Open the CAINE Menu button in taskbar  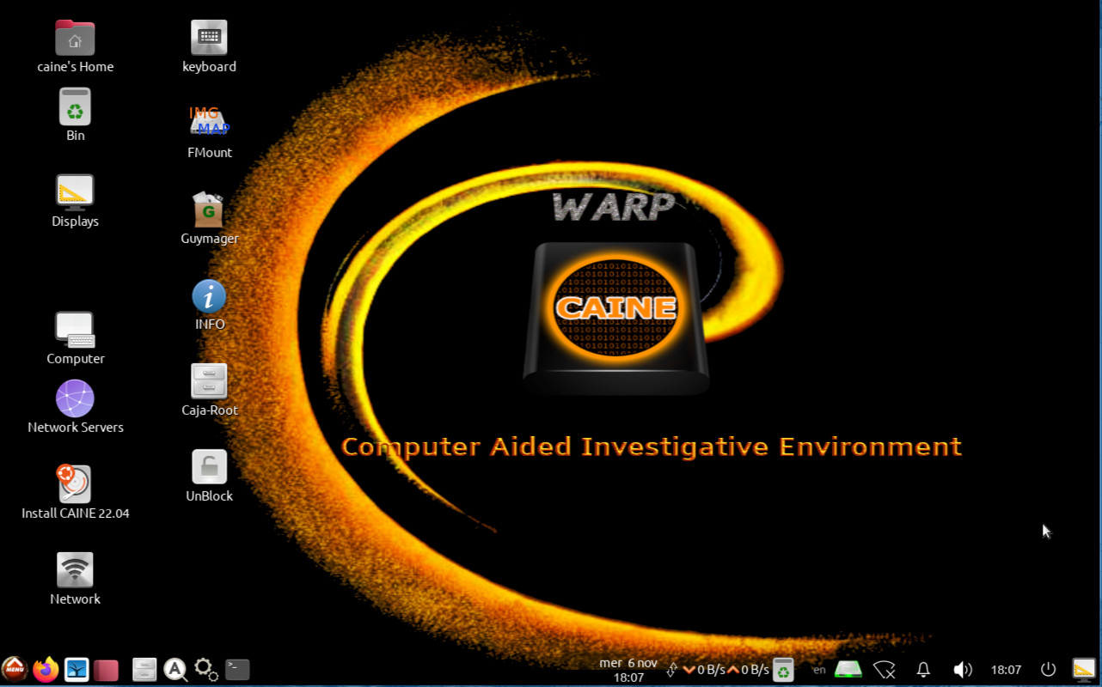coord(15,669)
